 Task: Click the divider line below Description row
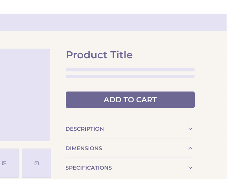130,138
